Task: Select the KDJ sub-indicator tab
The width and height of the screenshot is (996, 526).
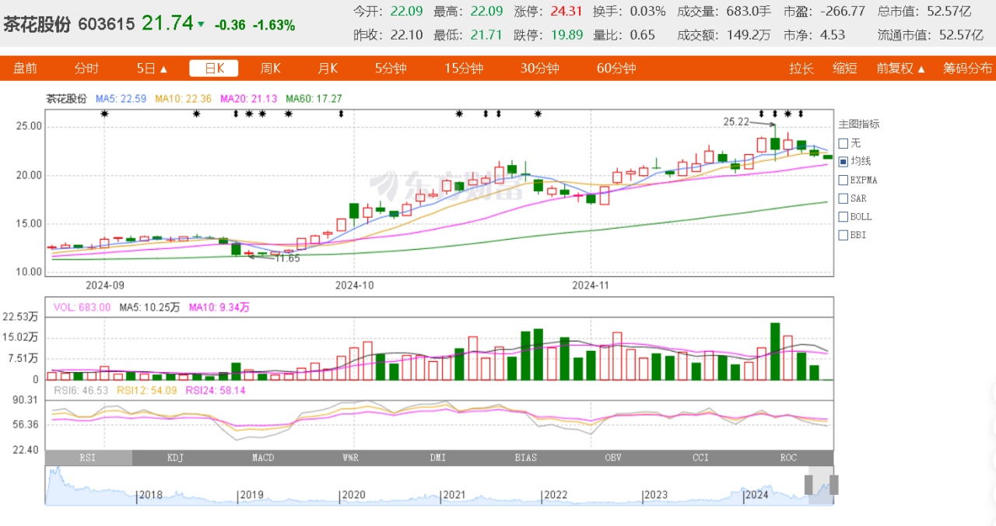Action: point(176,458)
